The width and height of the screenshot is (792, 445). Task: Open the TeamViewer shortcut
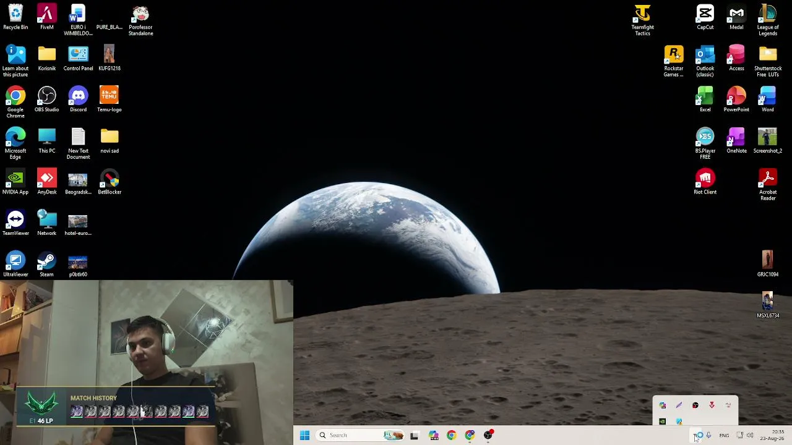(x=15, y=224)
